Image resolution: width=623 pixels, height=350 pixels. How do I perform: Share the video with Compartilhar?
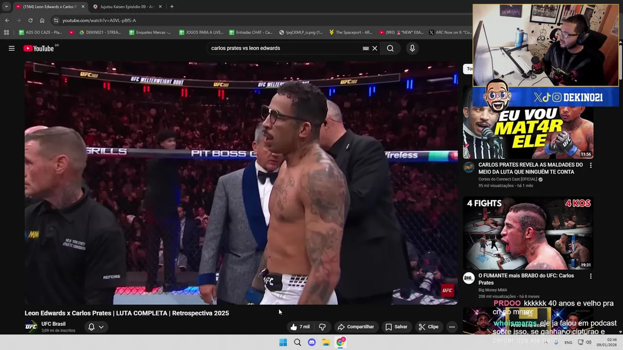point(356,327)
